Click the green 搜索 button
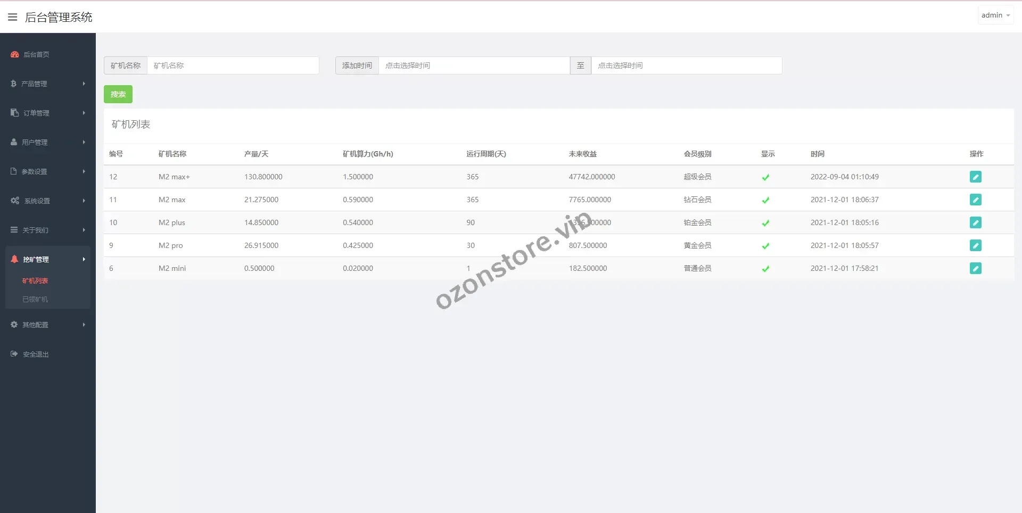This screenshot has height=513, width=1022. pos(118,94)
